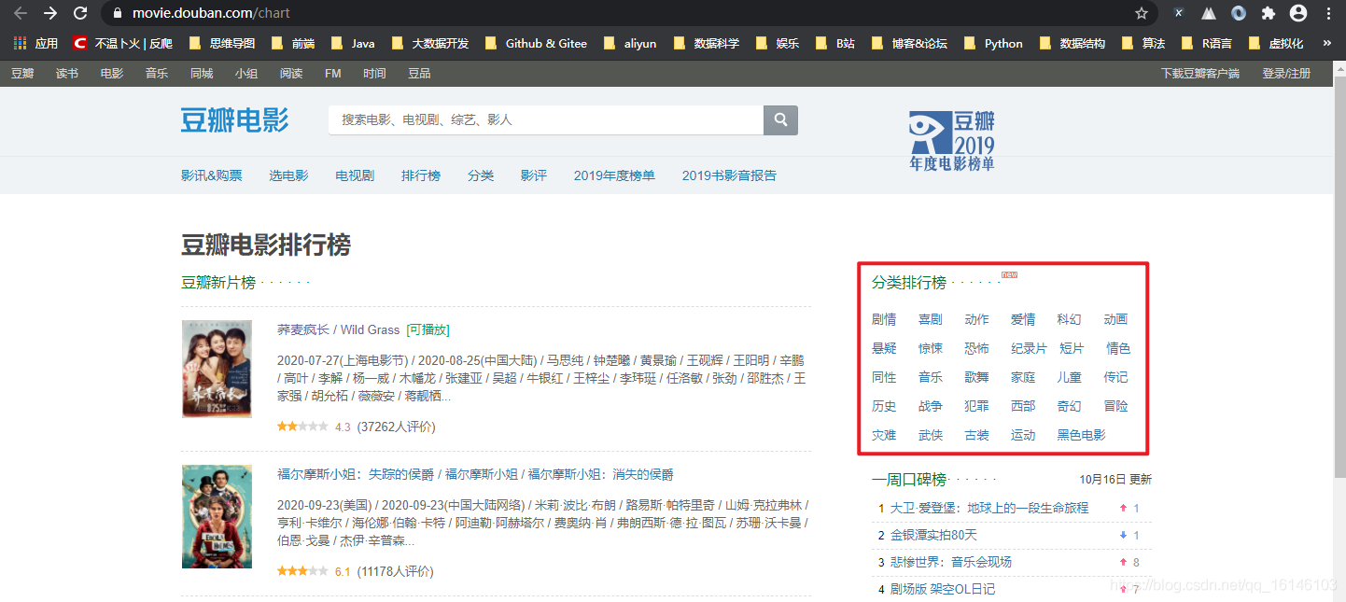This screenshot has height=602, width=1346.
Task: Select the 武侠 genre ranking
Action: (x=931, y=435)
